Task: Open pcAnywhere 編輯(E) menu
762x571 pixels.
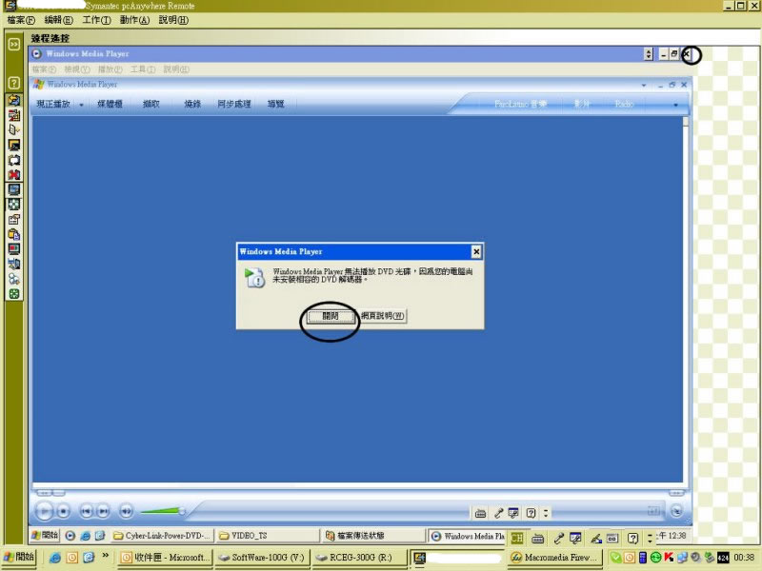Action: pos(59,20)
